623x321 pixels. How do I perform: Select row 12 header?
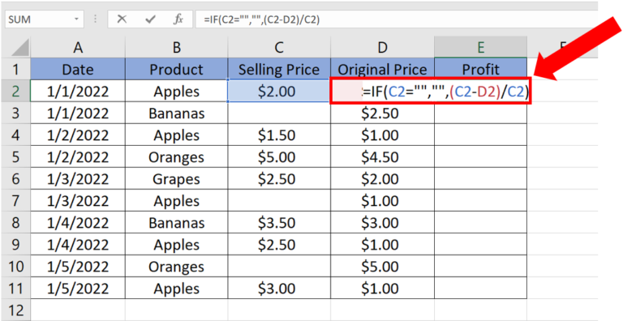pos(15,310)
